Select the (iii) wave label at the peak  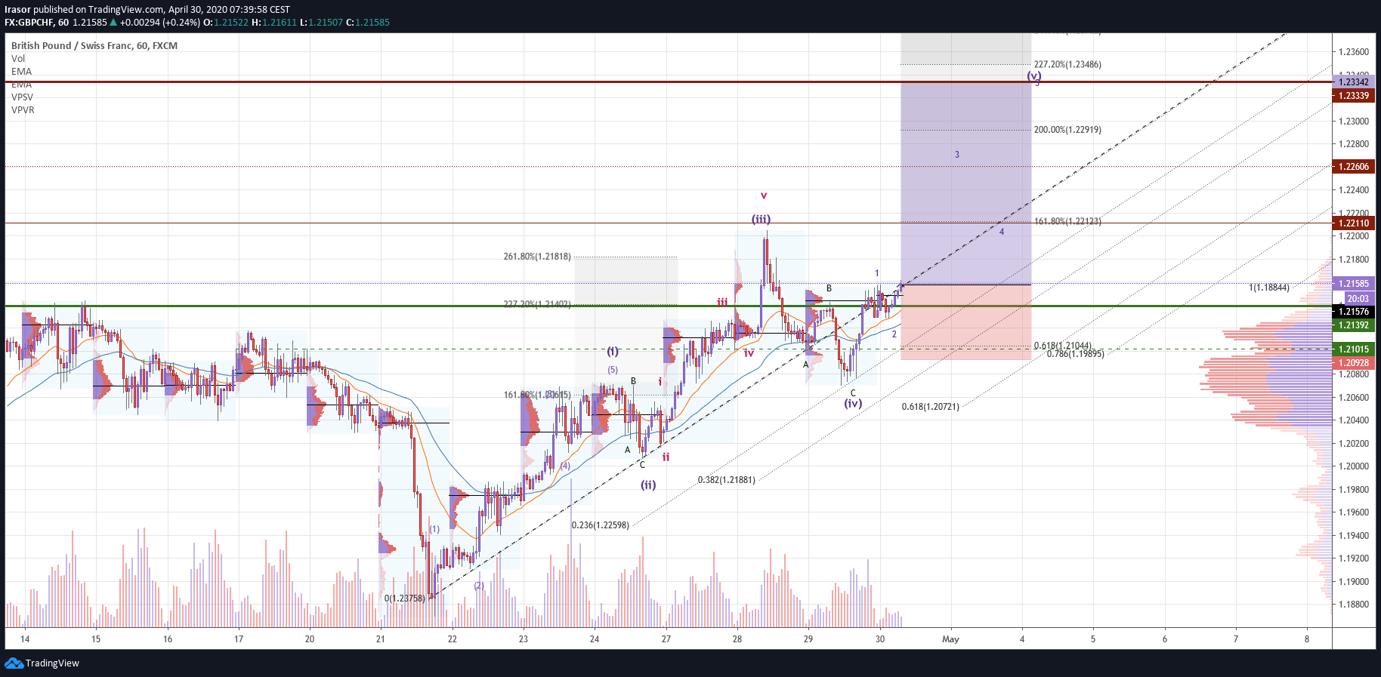[761, 220]
